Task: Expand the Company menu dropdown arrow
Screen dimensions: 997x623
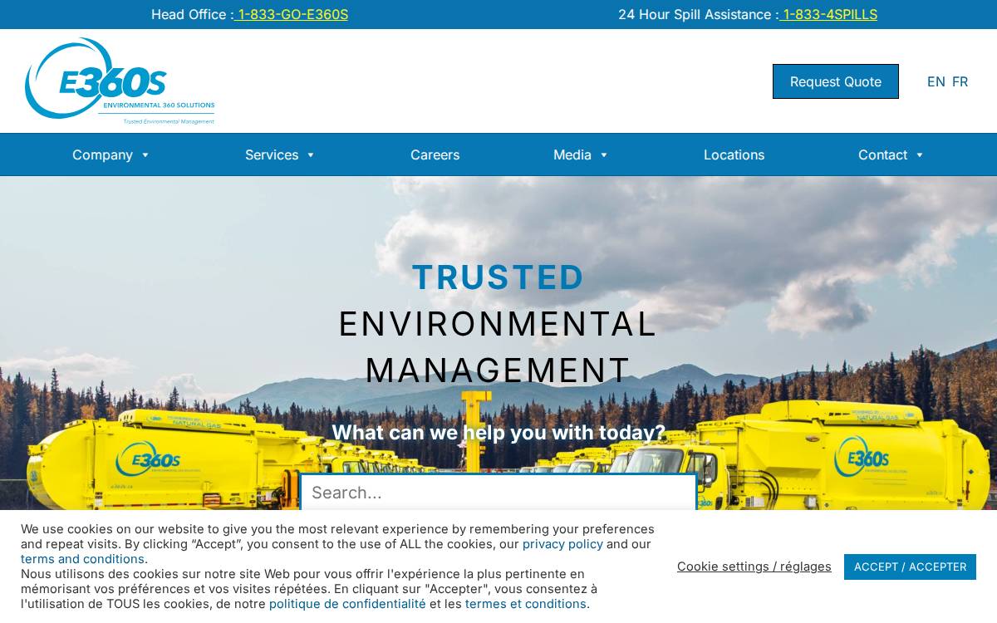Action: pyautogui.click(x=145, y=155)
